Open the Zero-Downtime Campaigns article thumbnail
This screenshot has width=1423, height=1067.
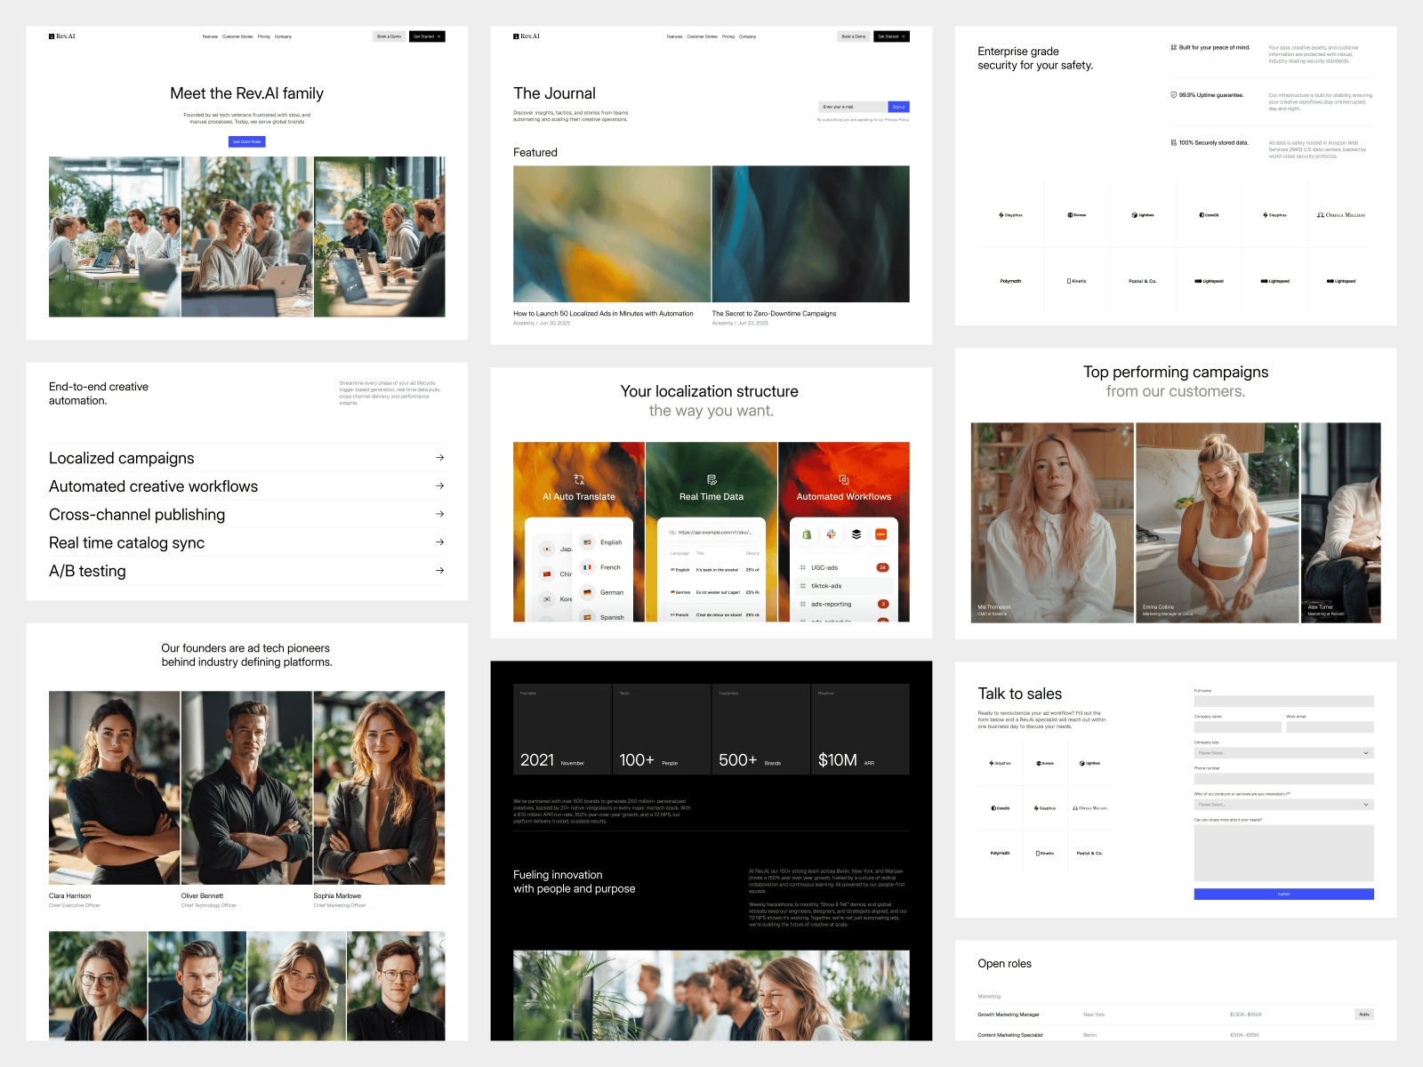pos(810,234)
